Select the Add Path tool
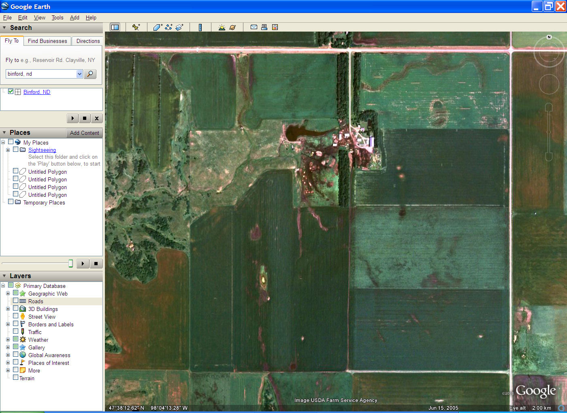The width and height of the screenshot is (567, 413). [168, 27]
